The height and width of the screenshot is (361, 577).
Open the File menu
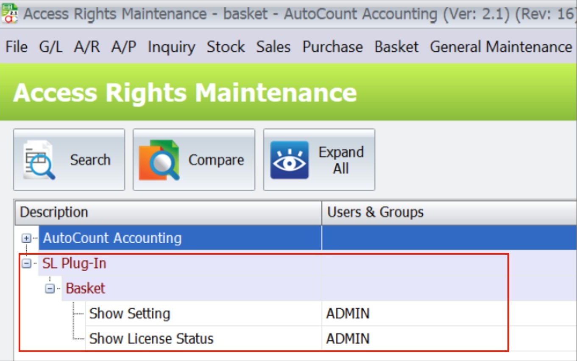click(x=16, y=47)
